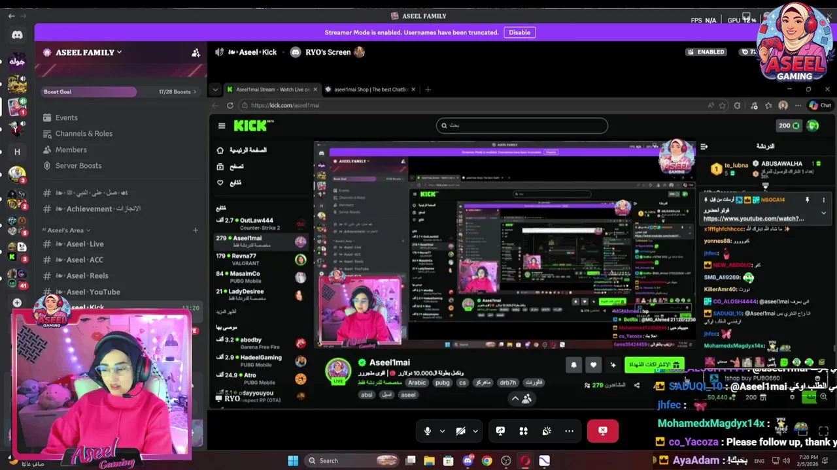837x470 pixels.
Task: Open a new tab in shared browser
Action: pos(428,89)
